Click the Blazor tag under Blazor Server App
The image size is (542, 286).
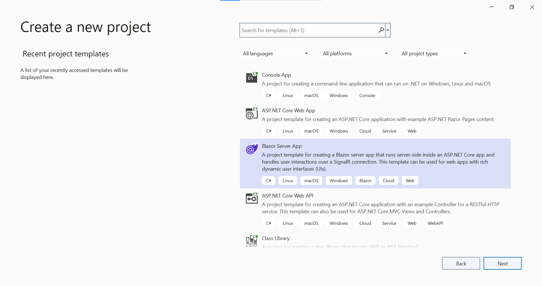click(365, 181)
